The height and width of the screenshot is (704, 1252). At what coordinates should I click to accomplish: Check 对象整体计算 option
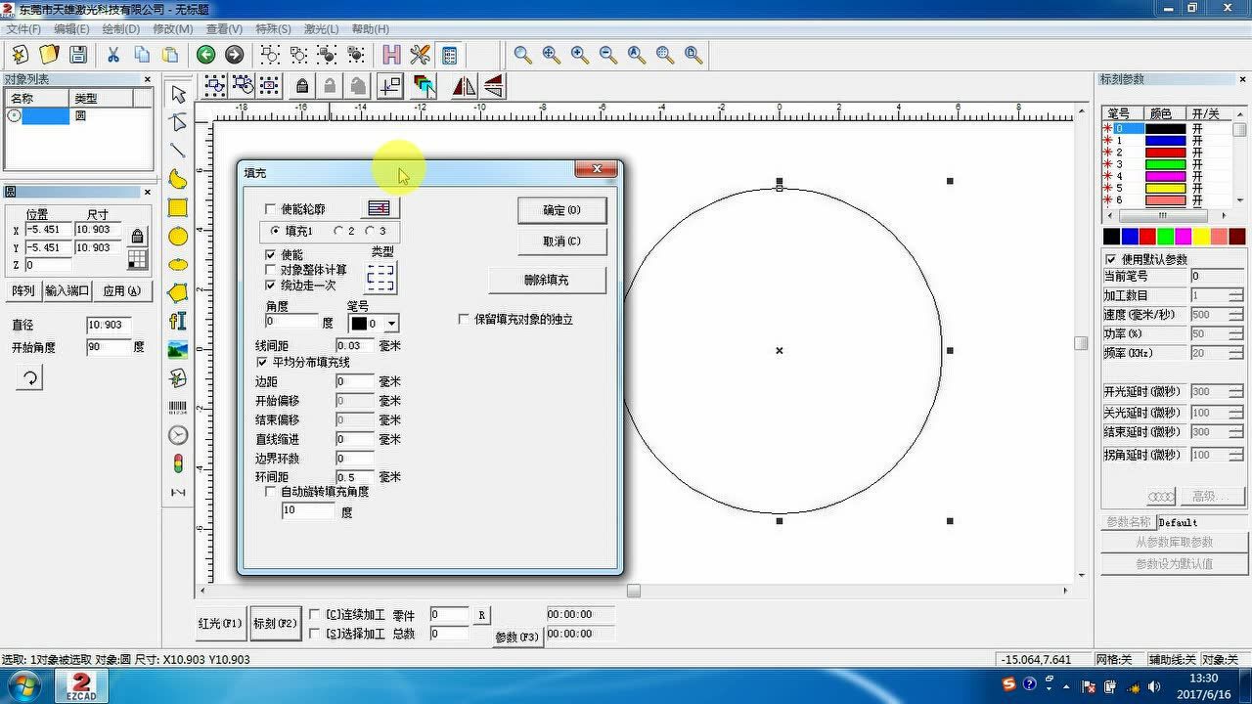(x=272, y=270)
